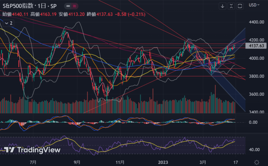This screenshot has height=166, width=268.
Task: Click the 40.00 RSI scale label
Action: (254, 150)
